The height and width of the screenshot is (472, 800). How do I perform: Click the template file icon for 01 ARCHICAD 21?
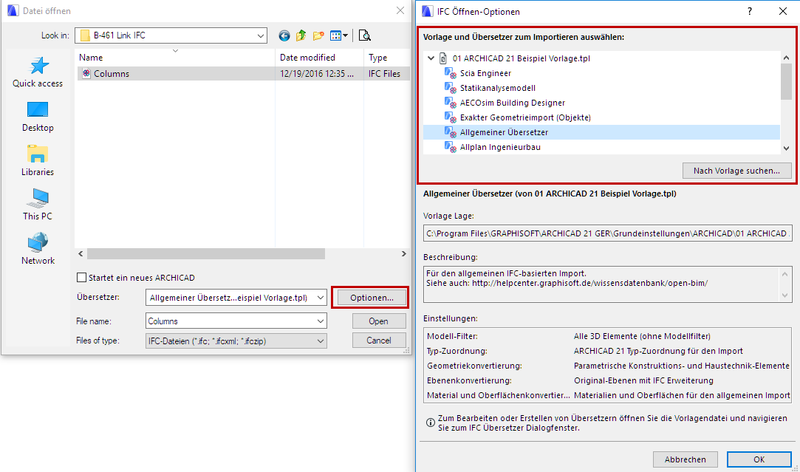(443, 58)
